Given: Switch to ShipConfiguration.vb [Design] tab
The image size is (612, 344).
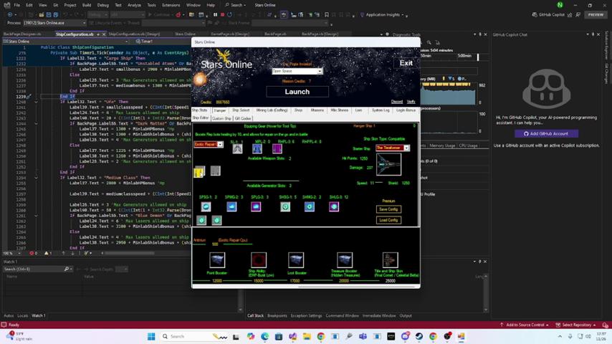Looking at the screenshot, I should point(134,34).
